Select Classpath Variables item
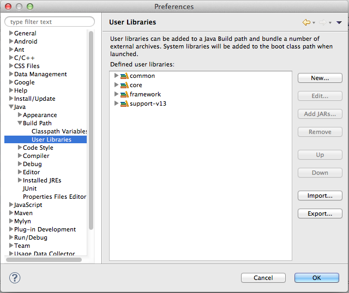This screenshot has width=349, height=293. [x=59, y=131]
